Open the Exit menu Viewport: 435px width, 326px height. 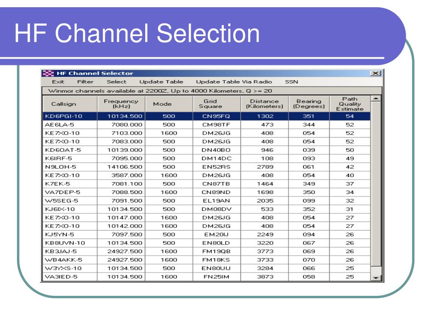[x=58, y=82]
